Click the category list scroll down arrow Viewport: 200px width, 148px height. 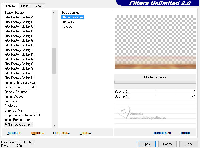(54, 126)
